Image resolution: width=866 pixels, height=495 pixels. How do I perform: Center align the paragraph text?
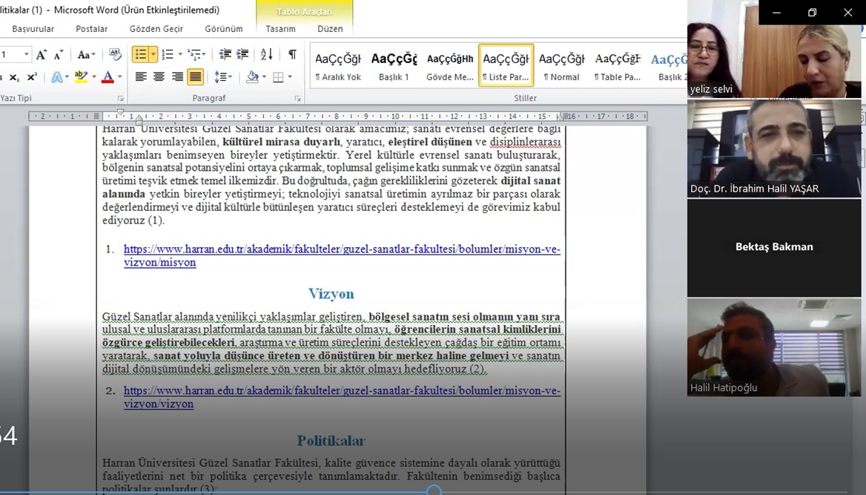point(159,77)
